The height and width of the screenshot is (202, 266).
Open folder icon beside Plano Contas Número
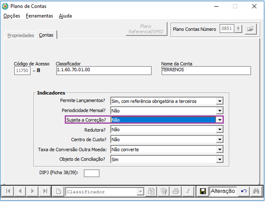click(251, 29)
